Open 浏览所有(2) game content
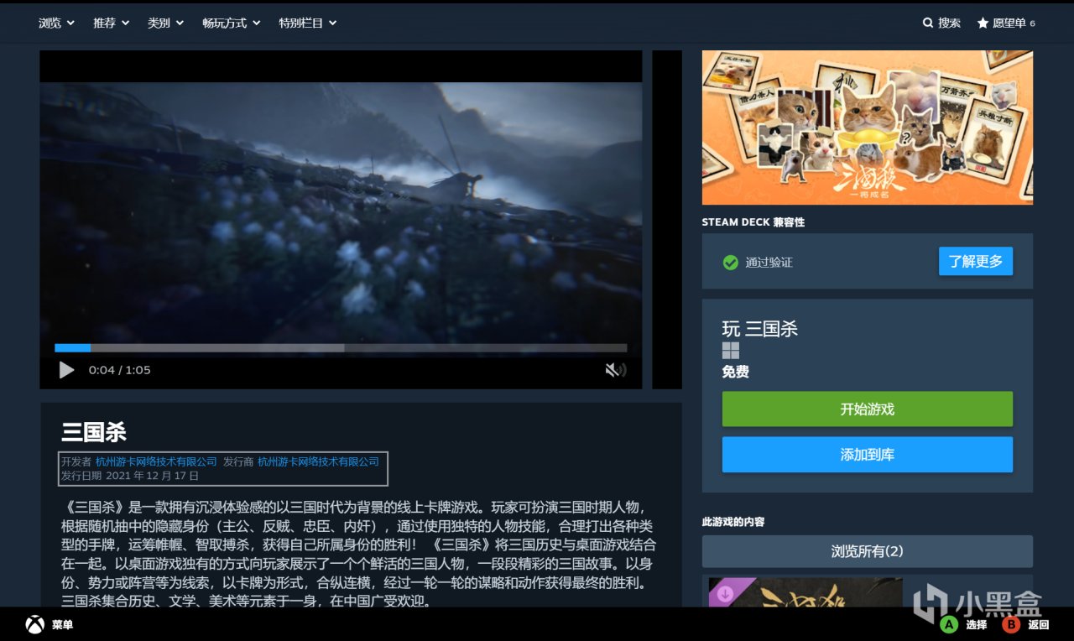Screen dimensions: 1074x641 tap(868, 551)
